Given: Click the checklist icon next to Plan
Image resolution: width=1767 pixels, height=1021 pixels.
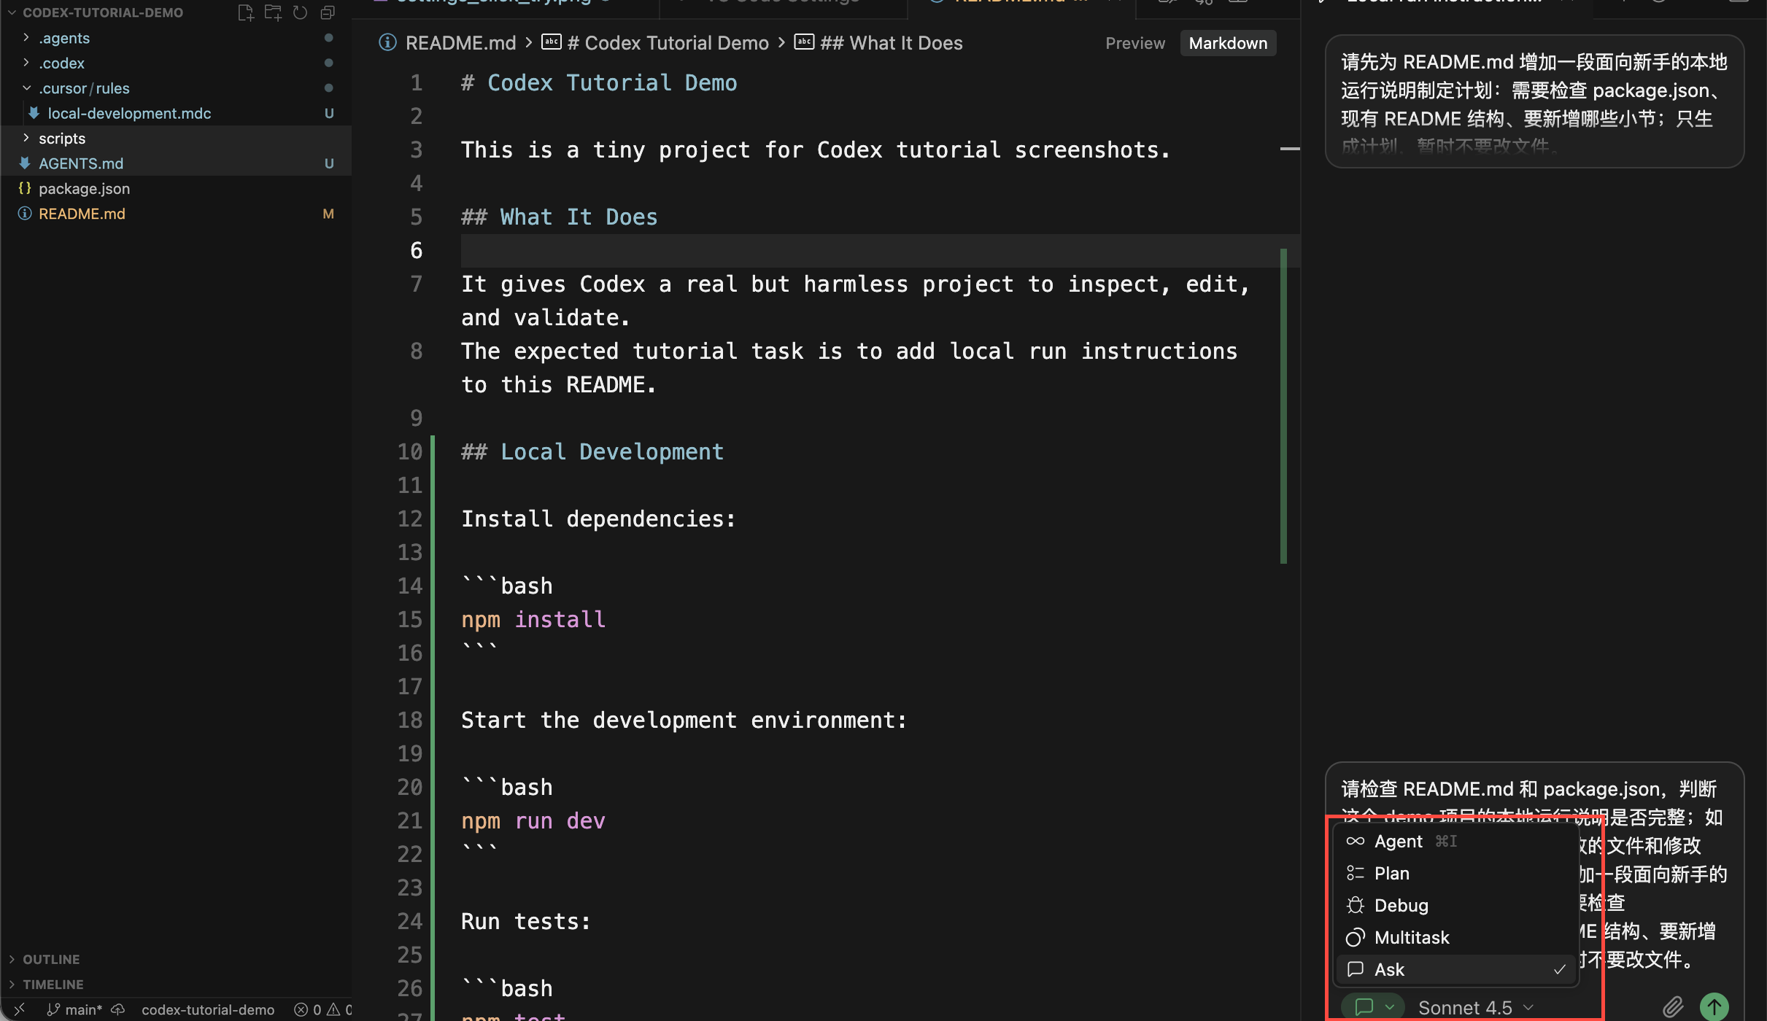Looking at the screenshot, I should tap(1356, 873).
